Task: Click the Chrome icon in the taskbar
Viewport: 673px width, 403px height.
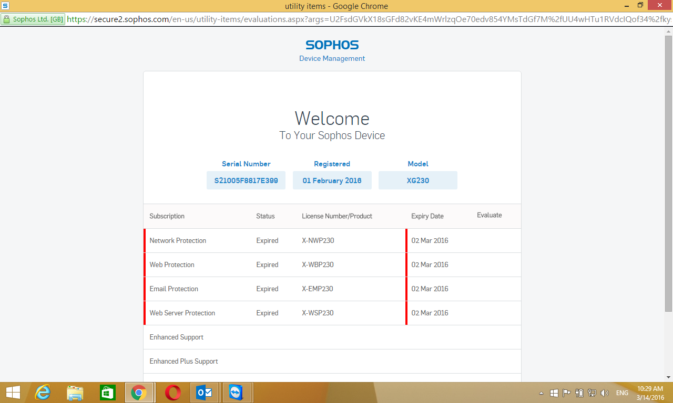Action: (x=139, y=393)
